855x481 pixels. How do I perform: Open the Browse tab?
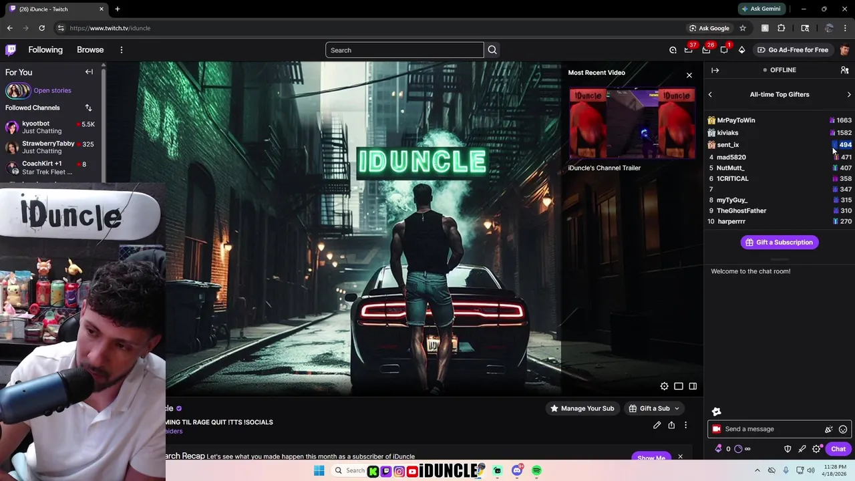click(x=90, y=50)
